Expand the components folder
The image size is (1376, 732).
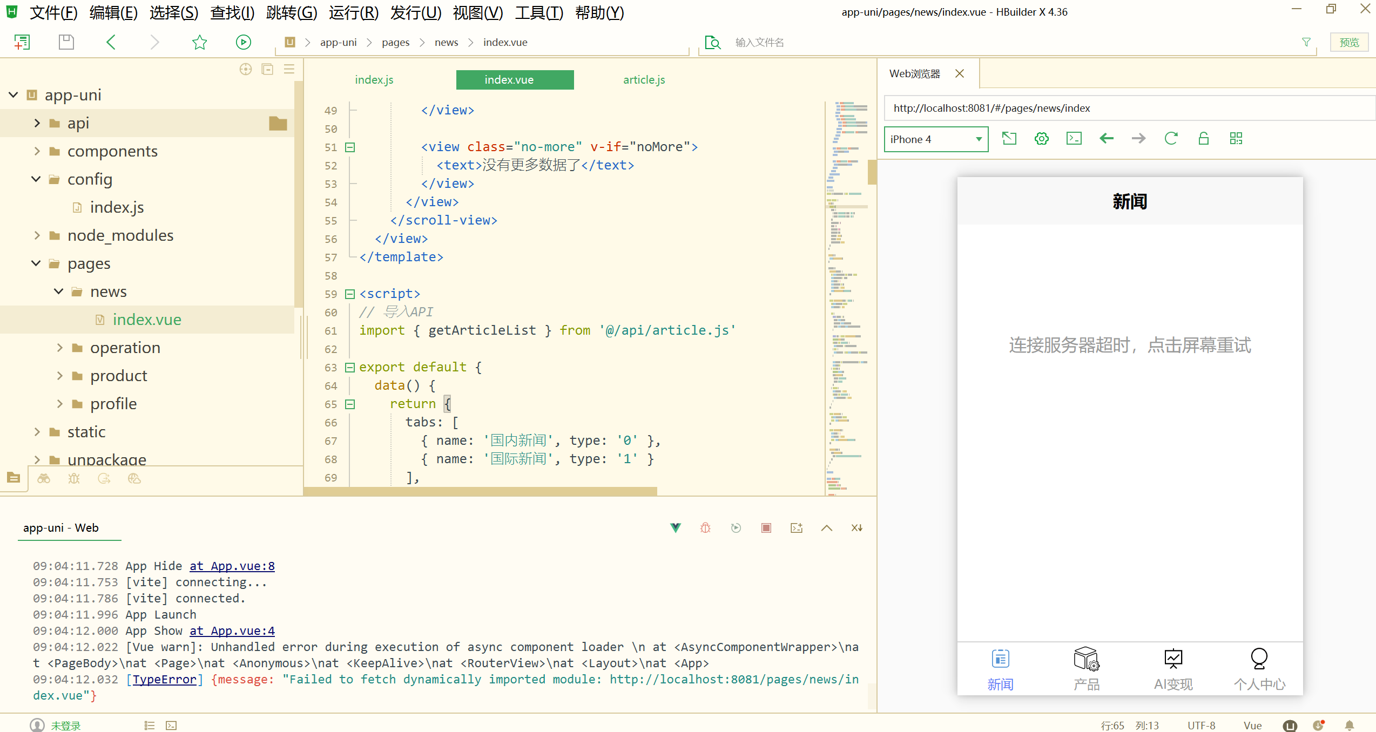click(37, 151)
